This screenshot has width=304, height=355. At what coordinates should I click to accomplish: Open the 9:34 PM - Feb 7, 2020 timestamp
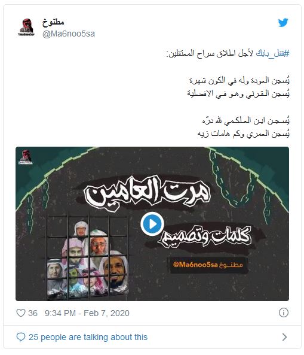[87, 313]
